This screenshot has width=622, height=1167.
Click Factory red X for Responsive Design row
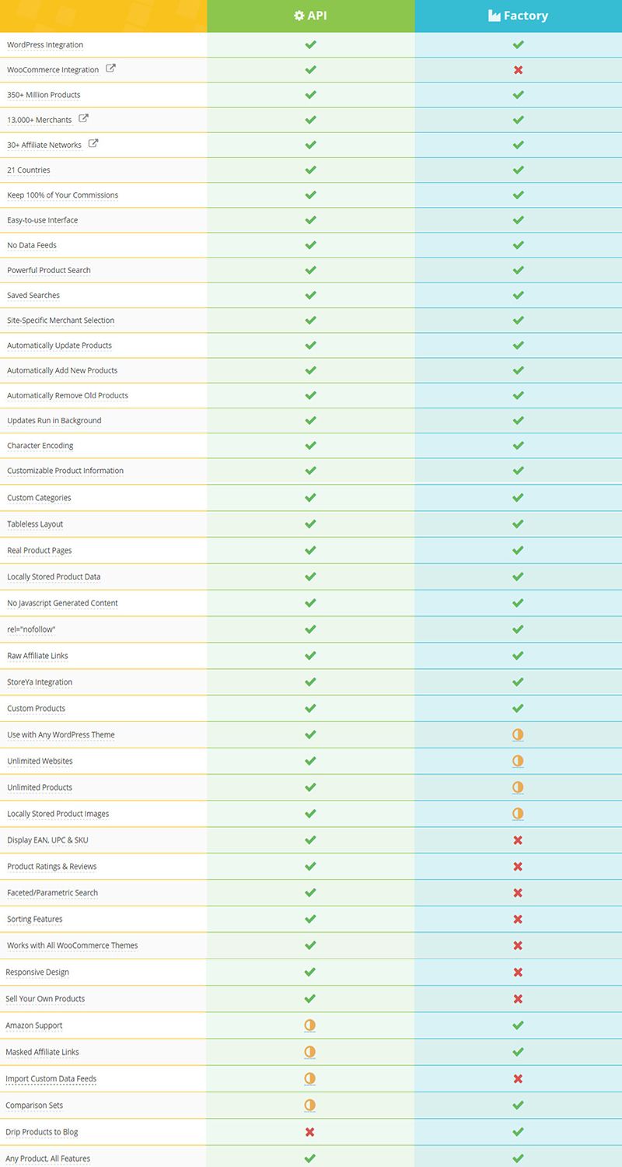pos(518,972)
